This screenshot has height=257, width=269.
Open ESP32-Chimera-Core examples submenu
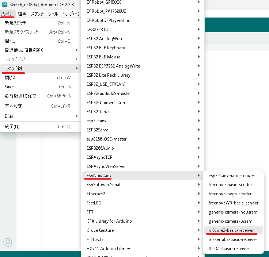143,103
